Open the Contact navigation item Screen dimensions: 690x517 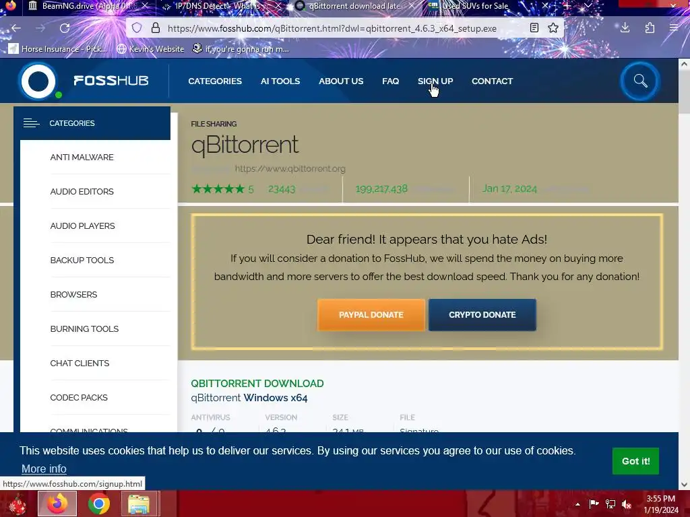(492, 81)
